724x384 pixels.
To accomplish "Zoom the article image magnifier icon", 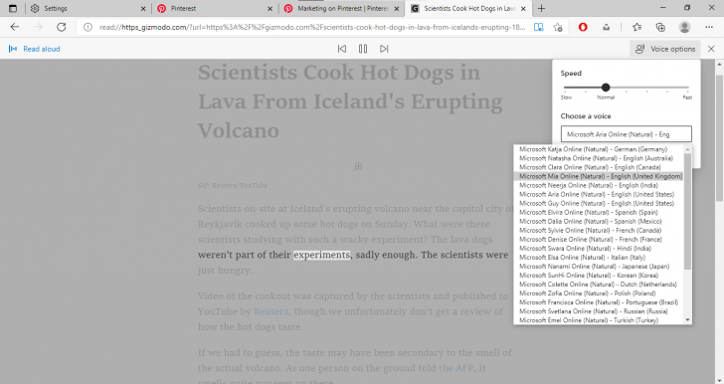I will coord(358,166).
